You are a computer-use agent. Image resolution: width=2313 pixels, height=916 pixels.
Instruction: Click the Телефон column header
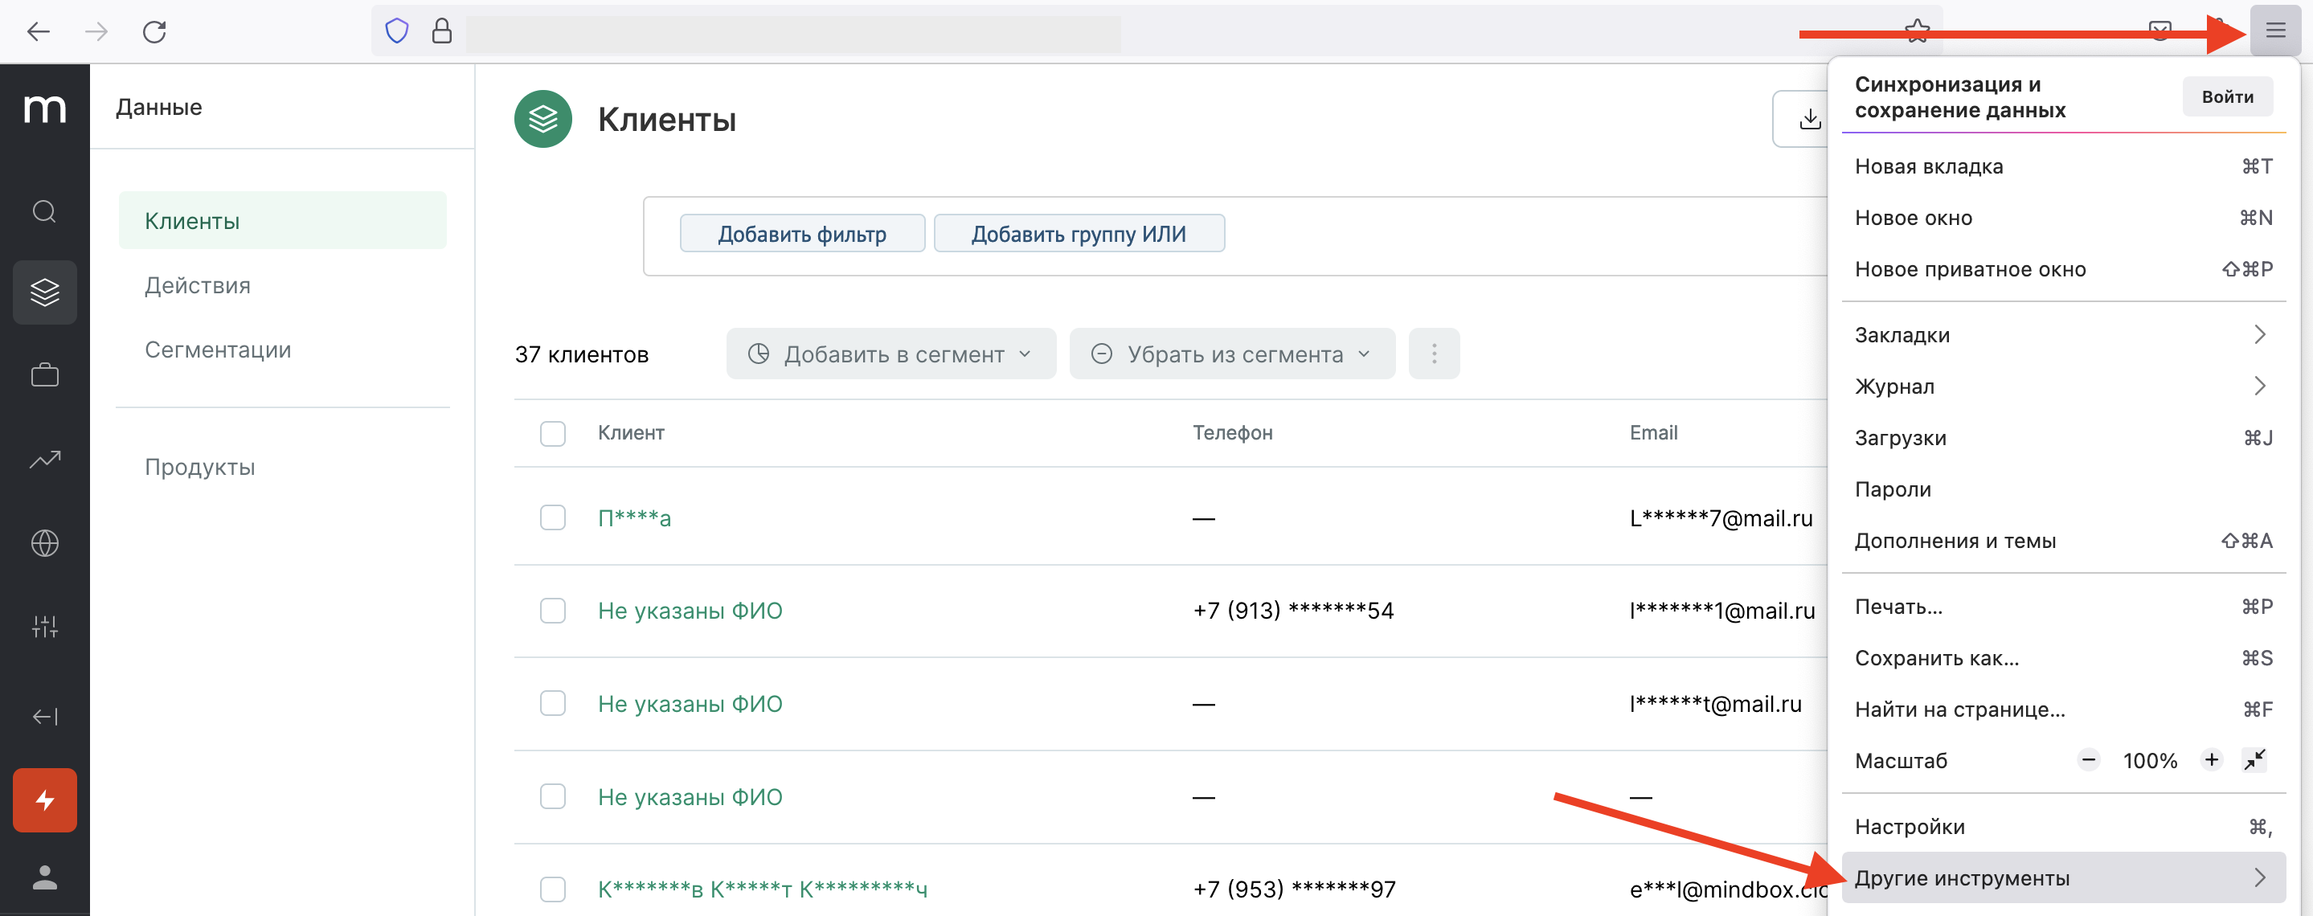click(x=1232, y=433)
